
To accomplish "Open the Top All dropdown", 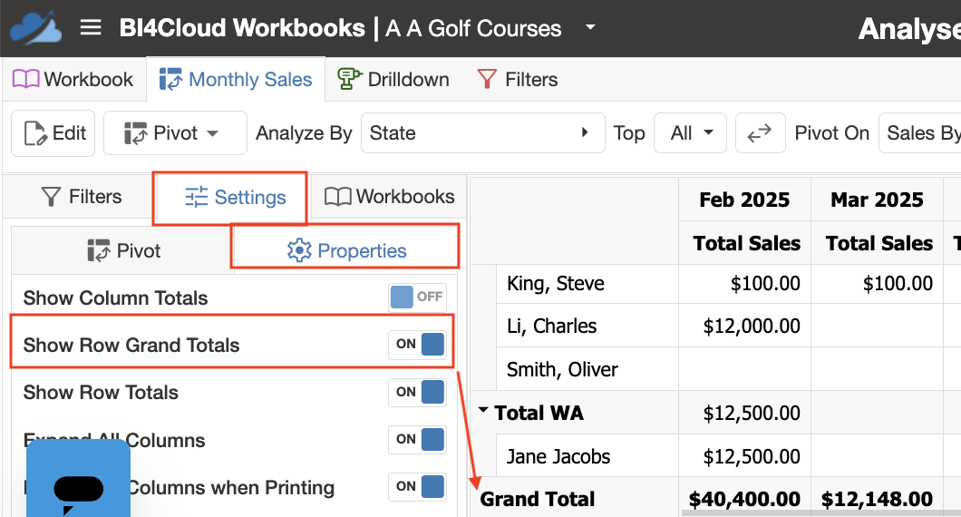I will (x=690, y=133).
